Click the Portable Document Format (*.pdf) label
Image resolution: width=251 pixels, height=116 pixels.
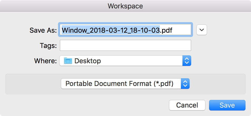tap(119, 84)
